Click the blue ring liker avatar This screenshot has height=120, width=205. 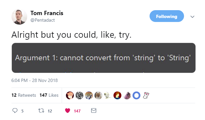tap(136, 95)
